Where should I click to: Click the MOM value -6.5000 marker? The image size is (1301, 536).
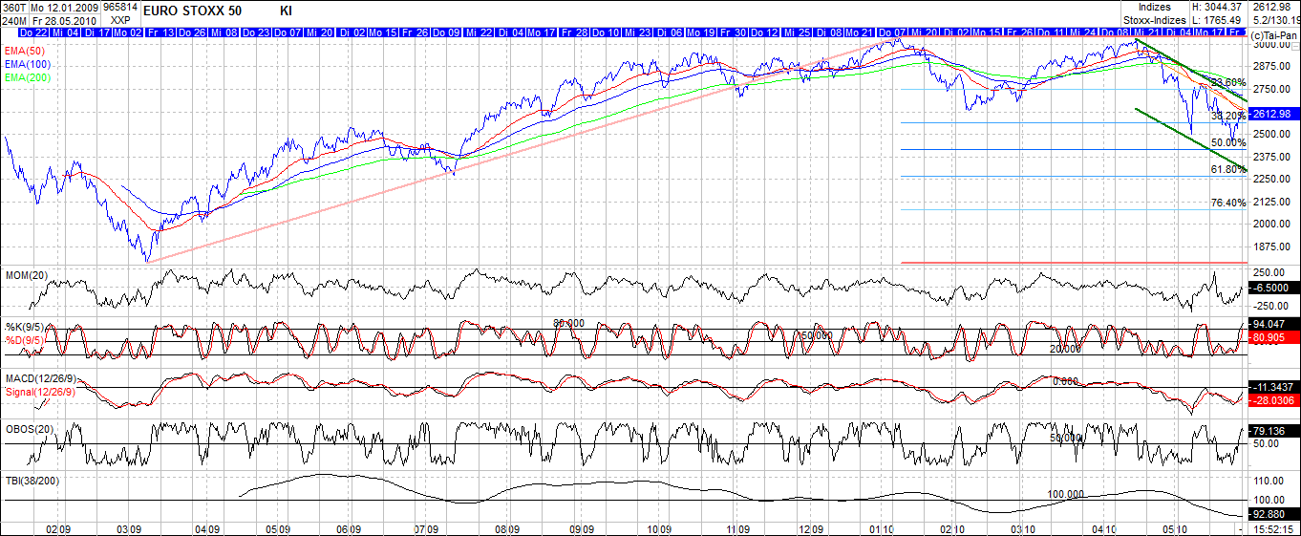click(x=1274, y=287)
